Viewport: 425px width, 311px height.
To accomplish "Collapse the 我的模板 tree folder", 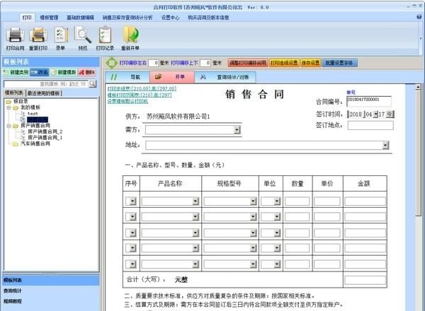I will (8, 107).
